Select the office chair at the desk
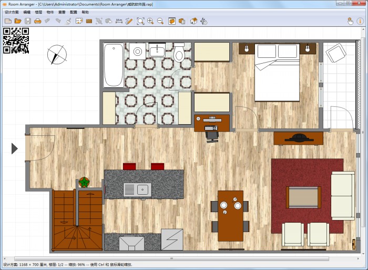 212,137
